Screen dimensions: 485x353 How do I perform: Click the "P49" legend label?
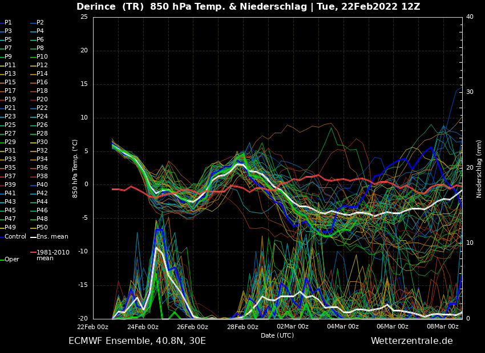(x=10, y=227)
